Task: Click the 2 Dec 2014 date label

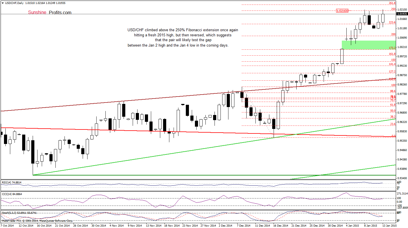Action: (226, 226)
